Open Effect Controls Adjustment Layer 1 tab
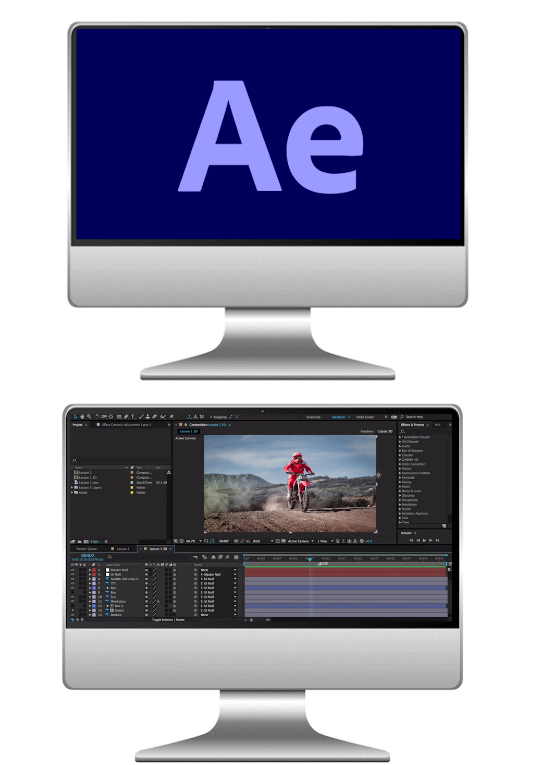542x765 pixels. 127,425
